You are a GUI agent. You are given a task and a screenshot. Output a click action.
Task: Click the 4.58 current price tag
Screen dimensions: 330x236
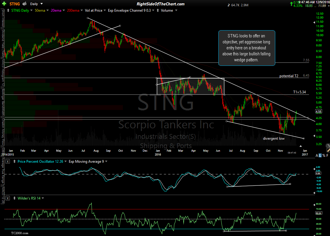pyautogui.click(x=318, y=111)
